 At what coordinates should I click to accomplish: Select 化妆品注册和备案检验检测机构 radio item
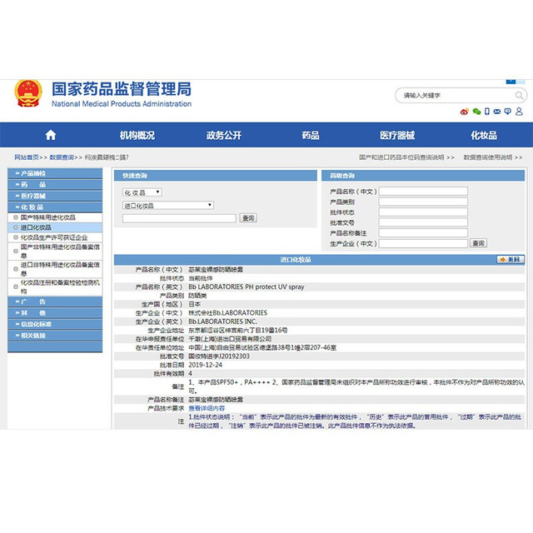click(x=16, y=286)
